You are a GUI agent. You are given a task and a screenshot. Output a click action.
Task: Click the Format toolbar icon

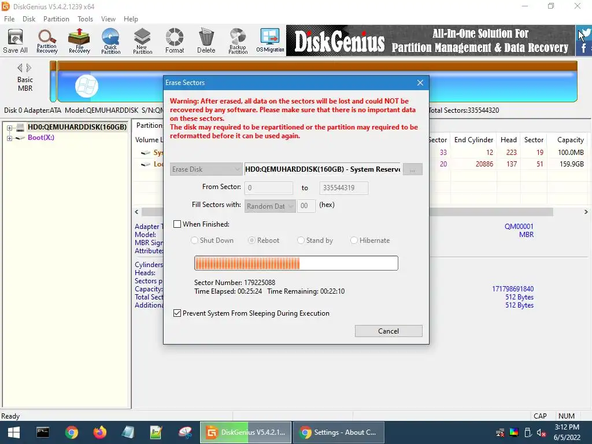coord(175,41)
